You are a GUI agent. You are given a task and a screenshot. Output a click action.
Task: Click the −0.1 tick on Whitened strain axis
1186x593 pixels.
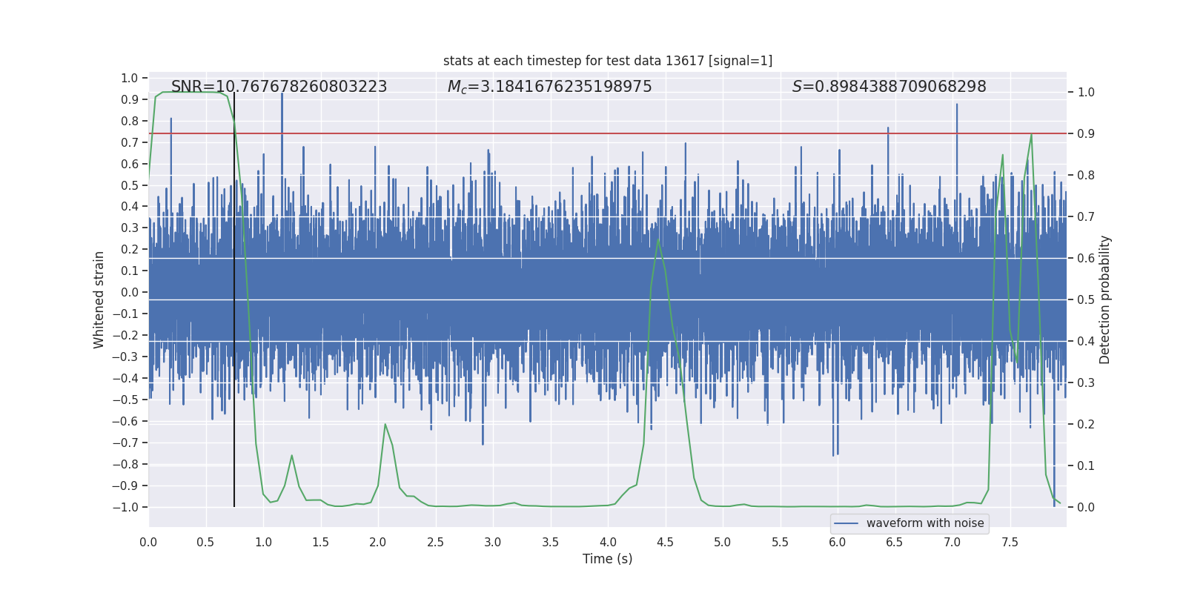click(125, 314)
